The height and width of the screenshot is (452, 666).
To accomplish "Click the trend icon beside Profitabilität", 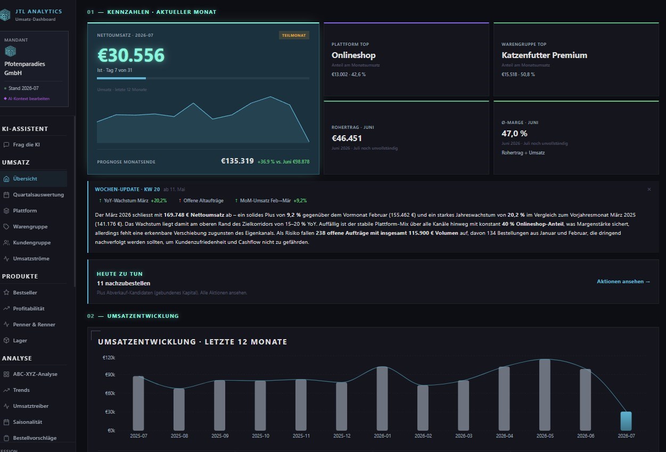I will pyautogui.click(x=6, y=309).
